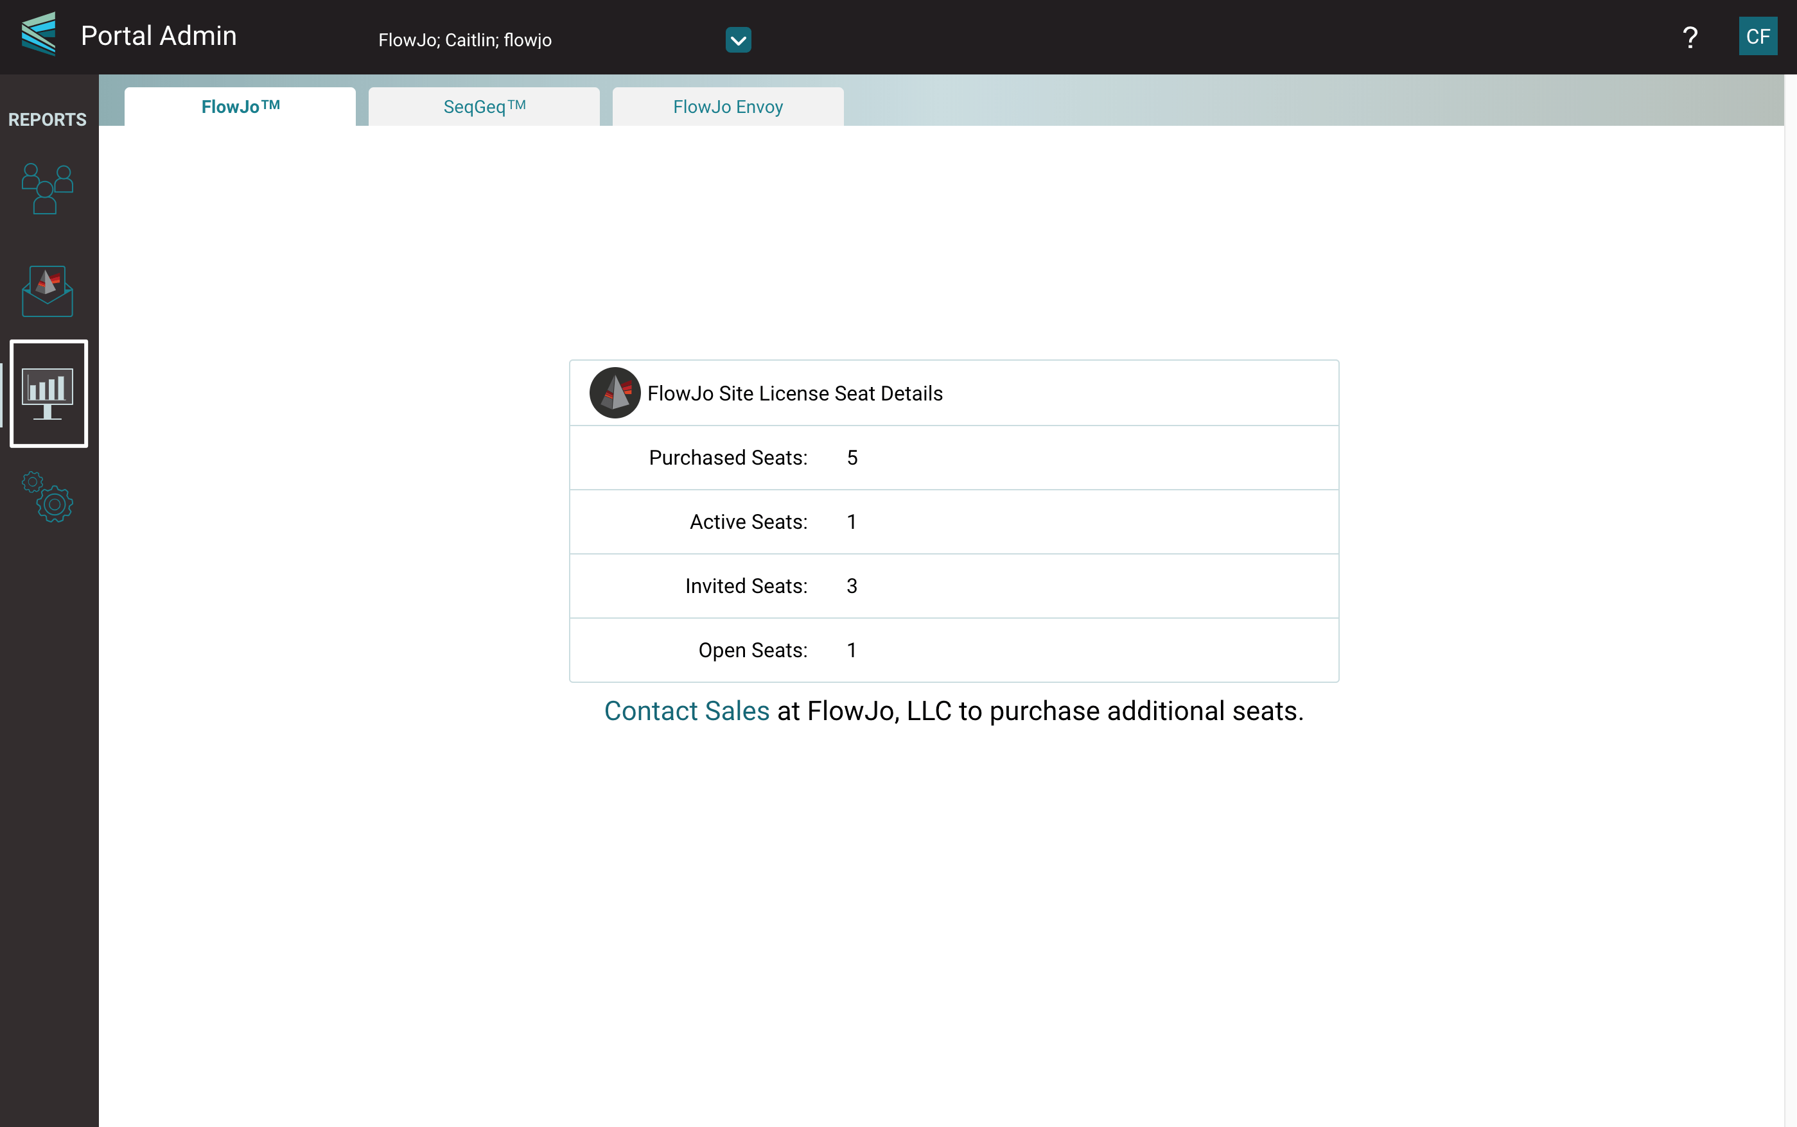Click the FlowJo; Caitlin; flowjo selector
The width and height of the screenshot is (1797, 1127).
(465, 40)
